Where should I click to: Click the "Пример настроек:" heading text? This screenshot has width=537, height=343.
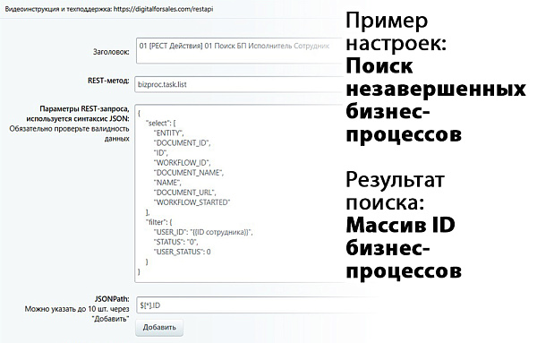396,31
